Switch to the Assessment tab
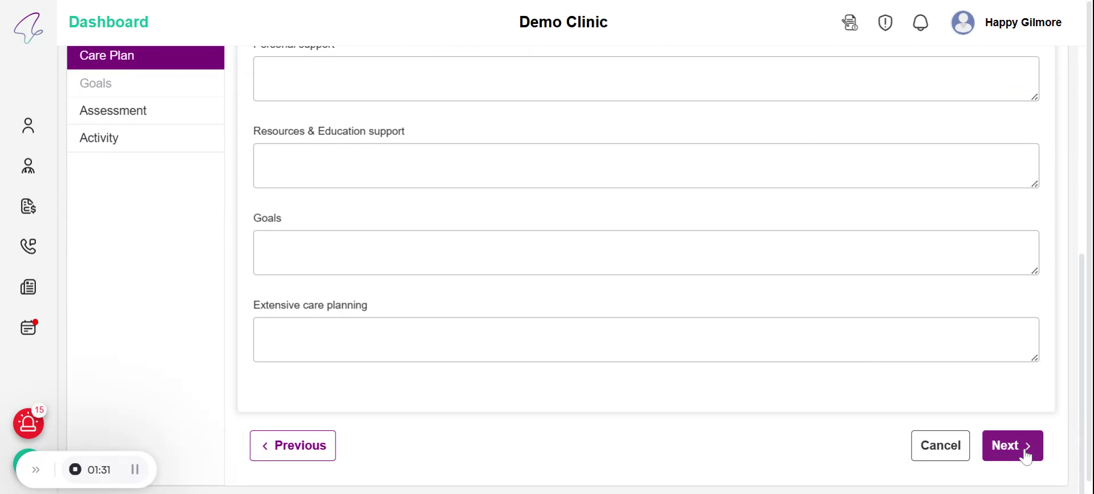The image size is (1094, 494). pos(113,110)
